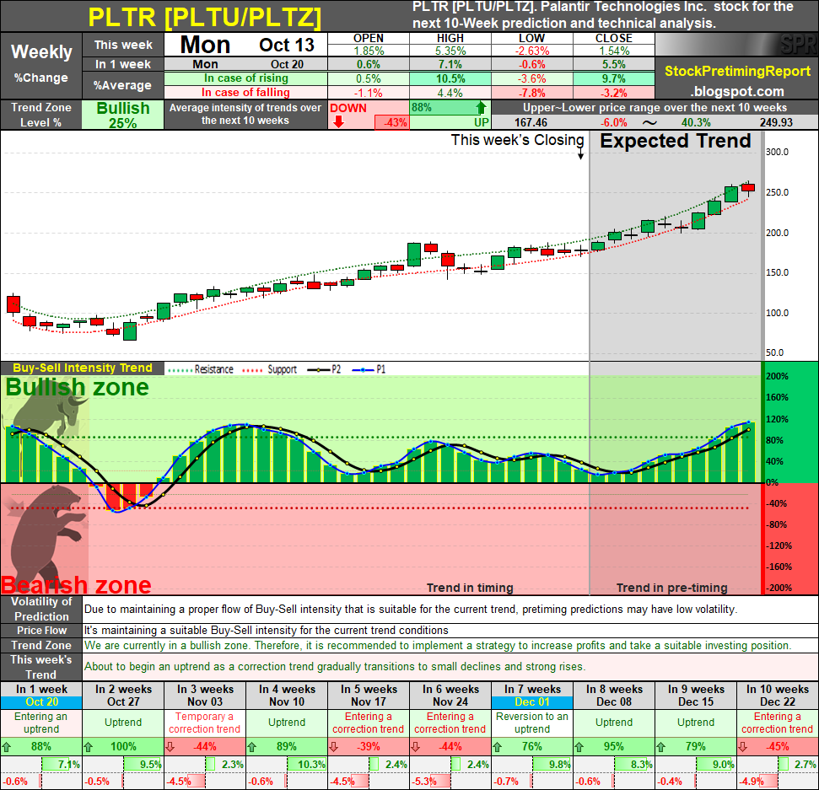Screen dimensions: 819x790
Task: Click this week's HIGH value 5.35%
Action: coord(450,51)
